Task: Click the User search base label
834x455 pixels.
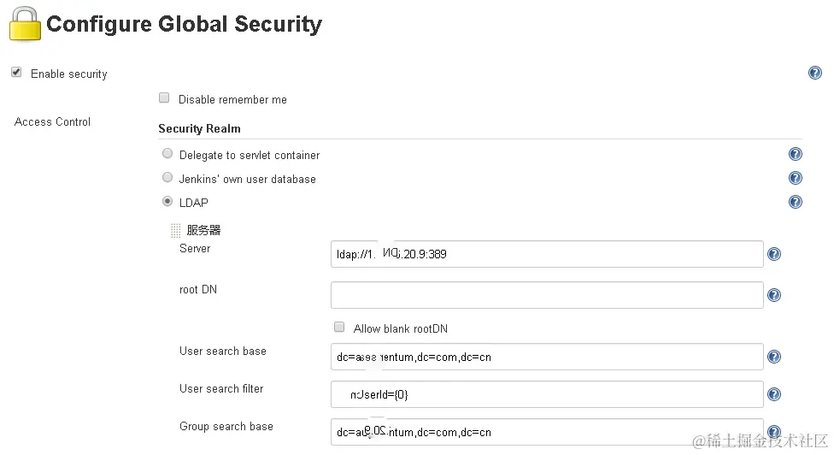Action: pyautogui.click(x=223, y=352)
